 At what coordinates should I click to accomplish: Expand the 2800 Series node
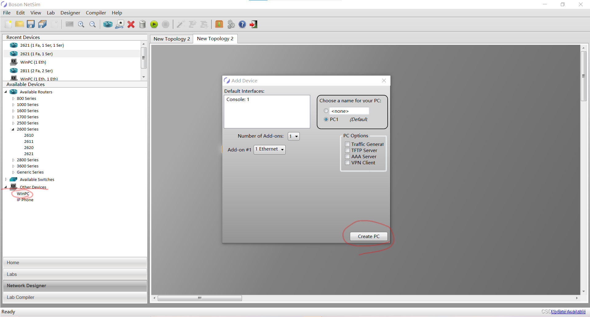pos(13,160)
